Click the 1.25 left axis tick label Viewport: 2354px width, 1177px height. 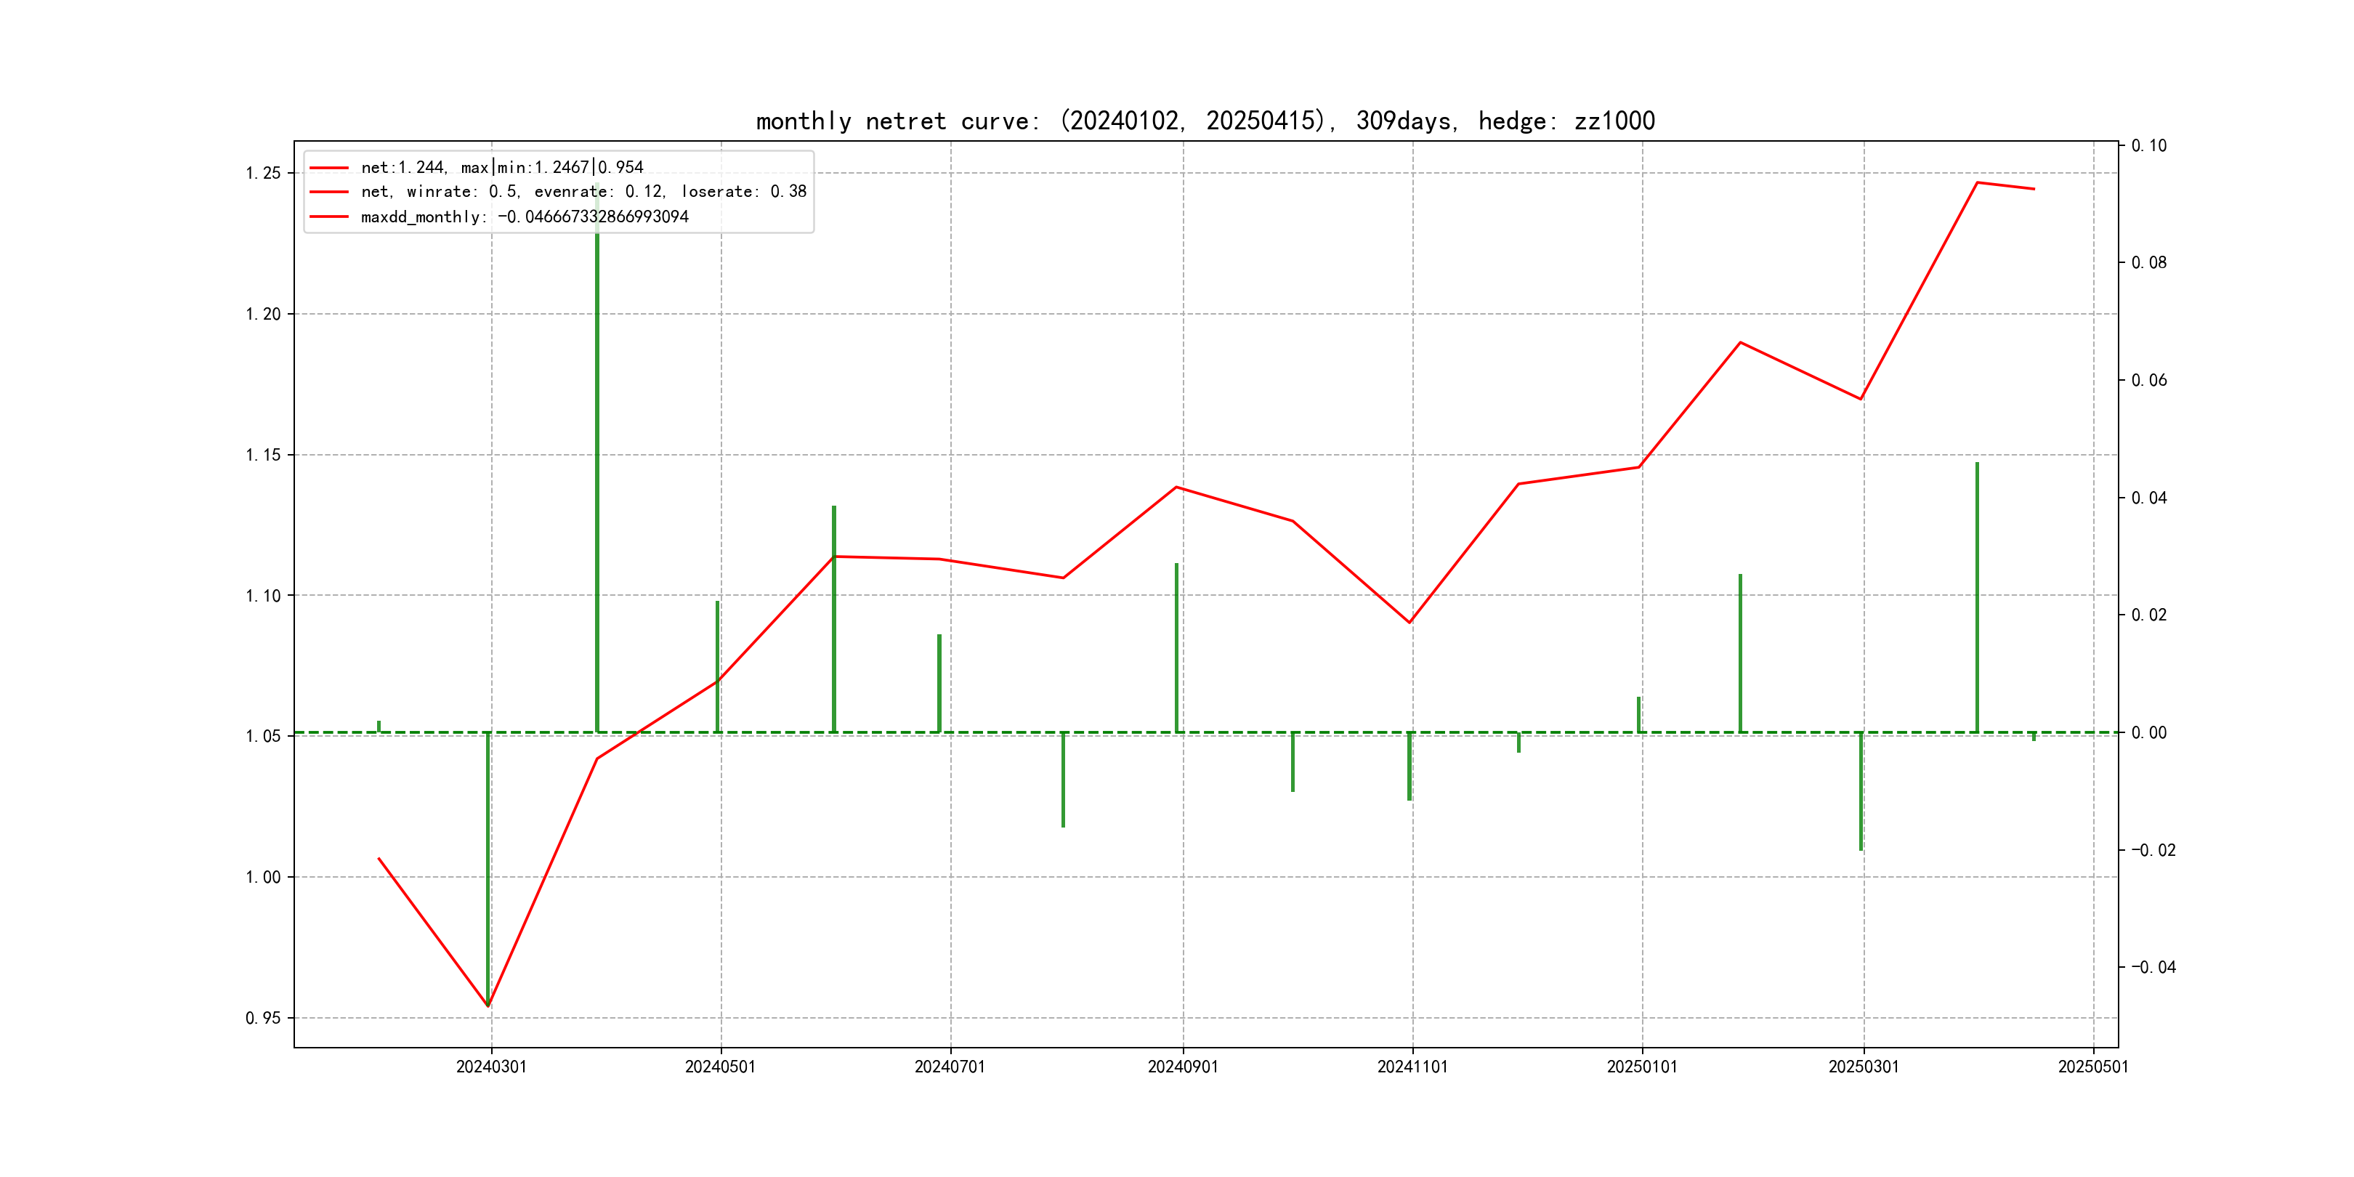point(263,174)
